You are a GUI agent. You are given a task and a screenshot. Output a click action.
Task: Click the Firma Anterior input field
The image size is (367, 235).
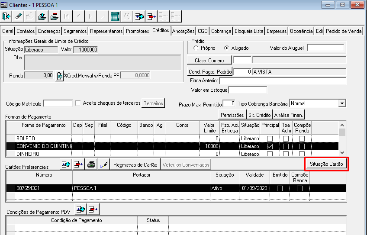point(283,81)
